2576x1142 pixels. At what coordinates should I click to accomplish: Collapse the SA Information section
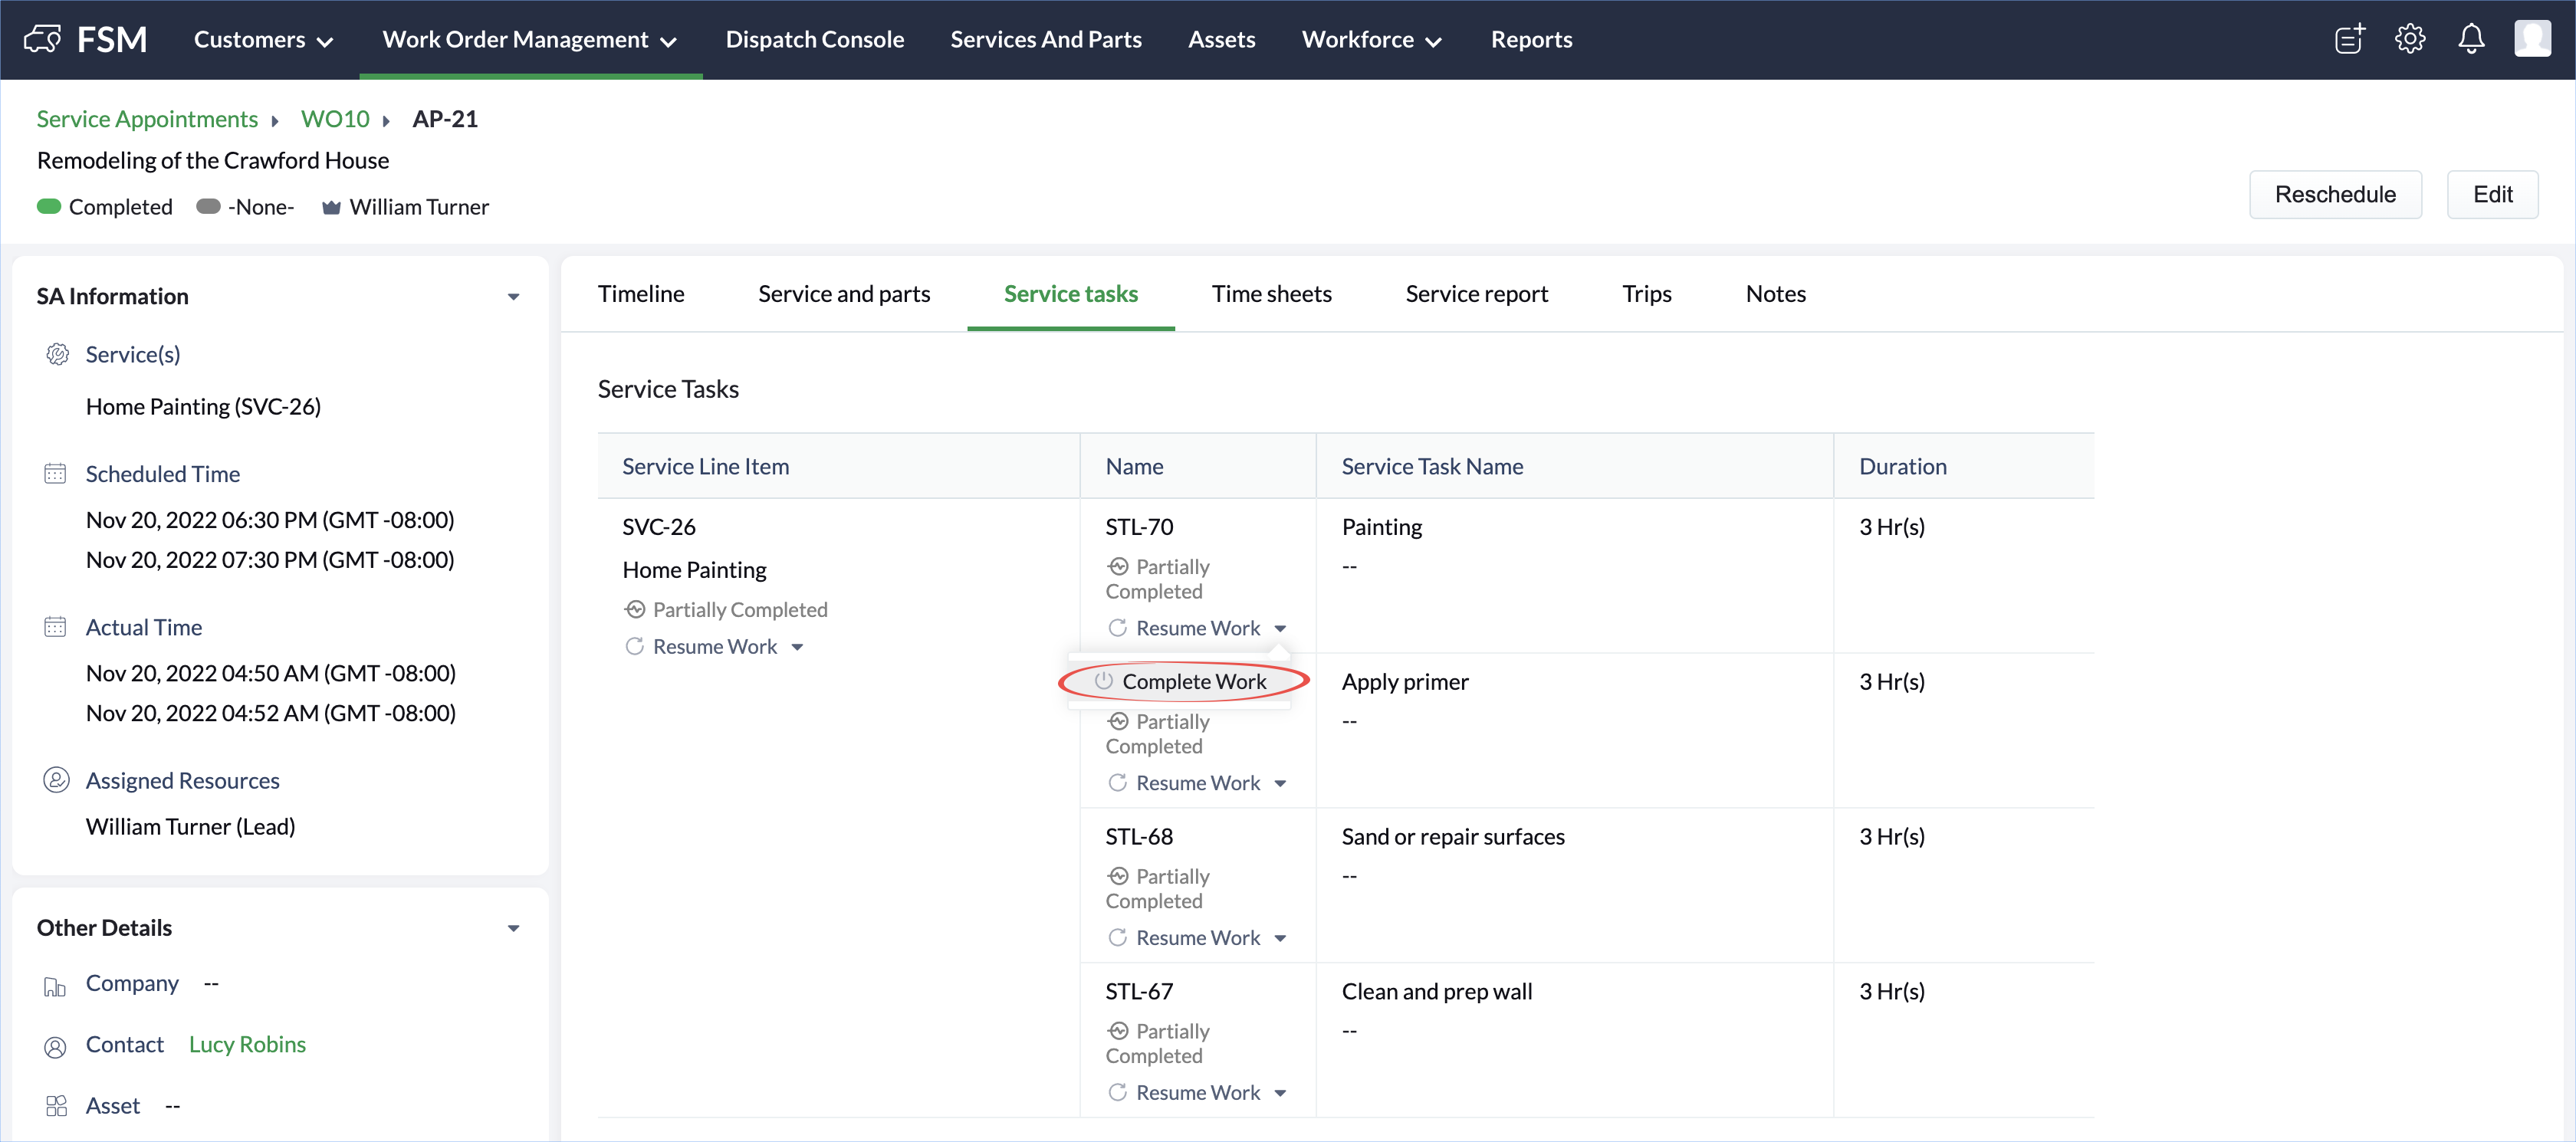point(513,297)
